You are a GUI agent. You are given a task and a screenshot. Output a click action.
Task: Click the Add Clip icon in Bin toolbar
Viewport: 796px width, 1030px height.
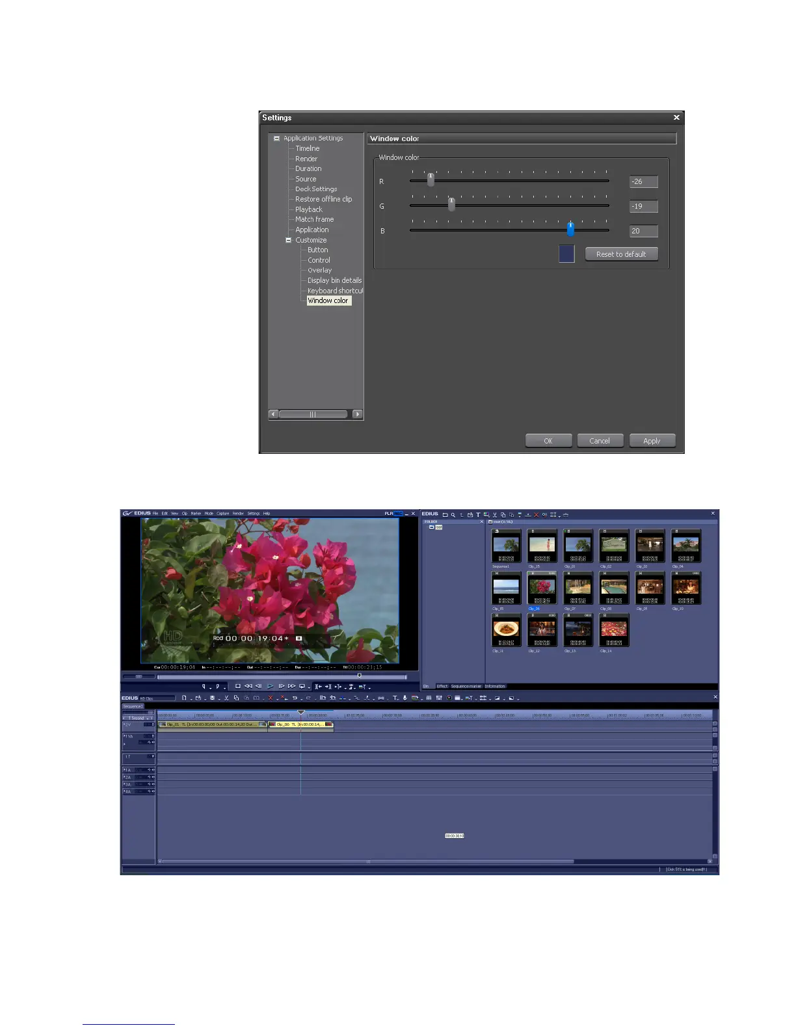point(470,515)
